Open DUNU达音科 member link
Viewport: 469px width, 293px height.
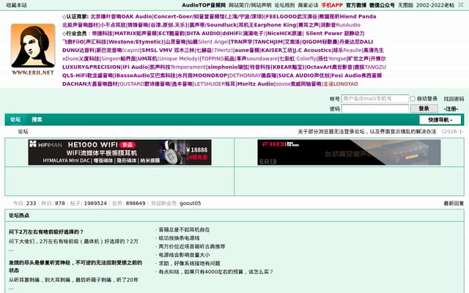click(78, 51)
